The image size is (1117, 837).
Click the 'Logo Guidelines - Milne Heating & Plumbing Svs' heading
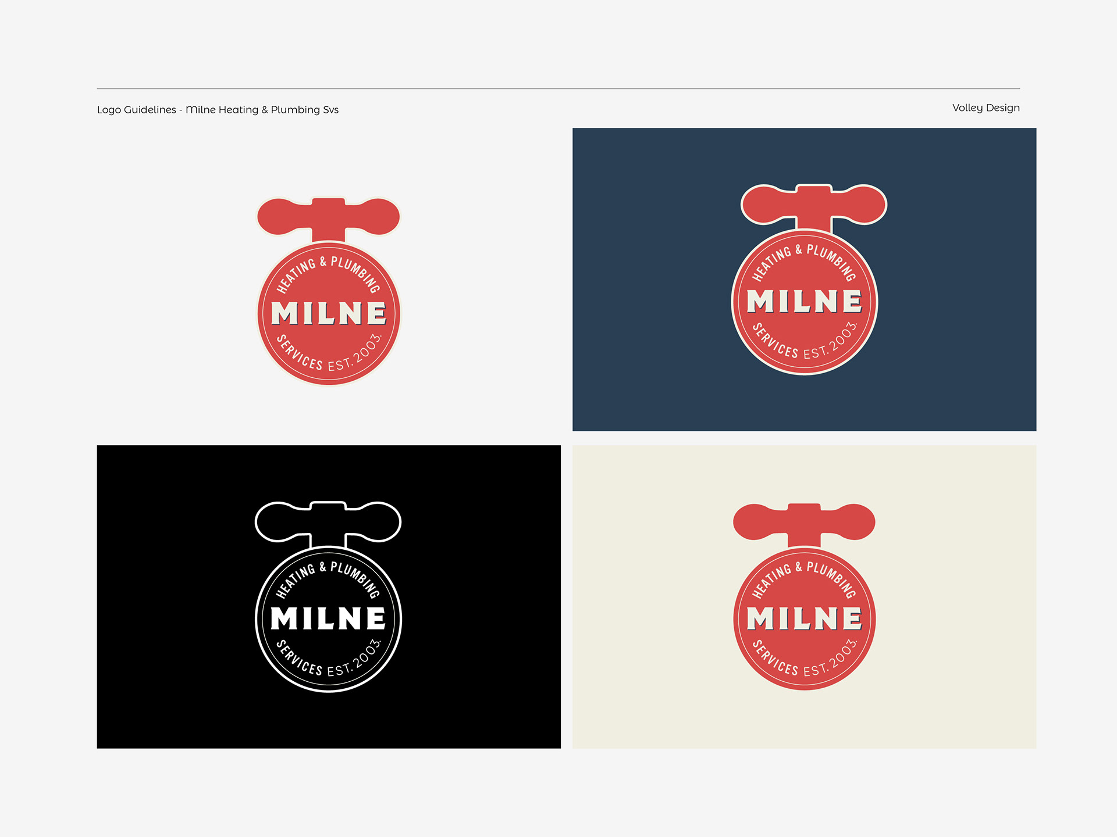tap(218, 110)
